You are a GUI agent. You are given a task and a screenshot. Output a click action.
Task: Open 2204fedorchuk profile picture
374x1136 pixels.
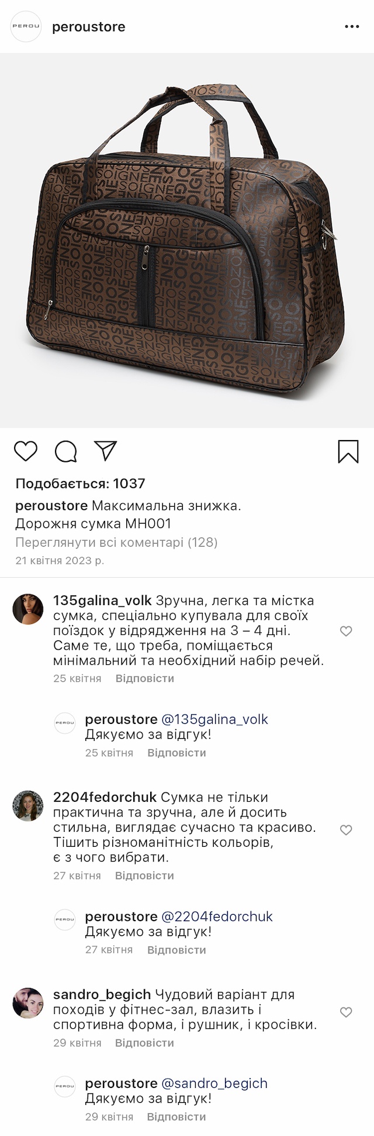coord(28,806)
